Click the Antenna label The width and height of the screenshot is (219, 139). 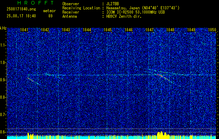click(70, 16)
